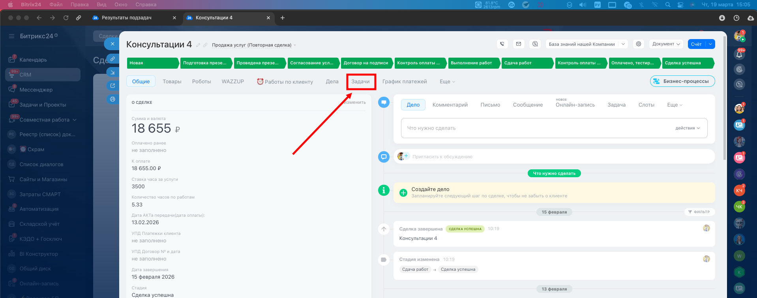757x298 pixels.
Task: Select Комментарий in the timeline editor
Action: 450,105
